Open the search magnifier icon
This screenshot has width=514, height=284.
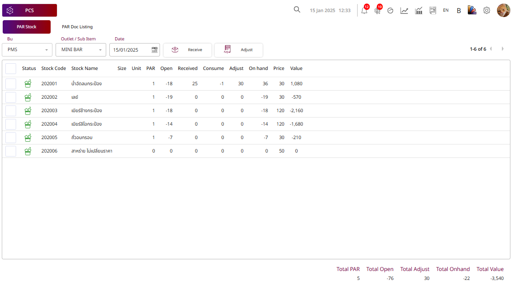(x=297, y=10)
